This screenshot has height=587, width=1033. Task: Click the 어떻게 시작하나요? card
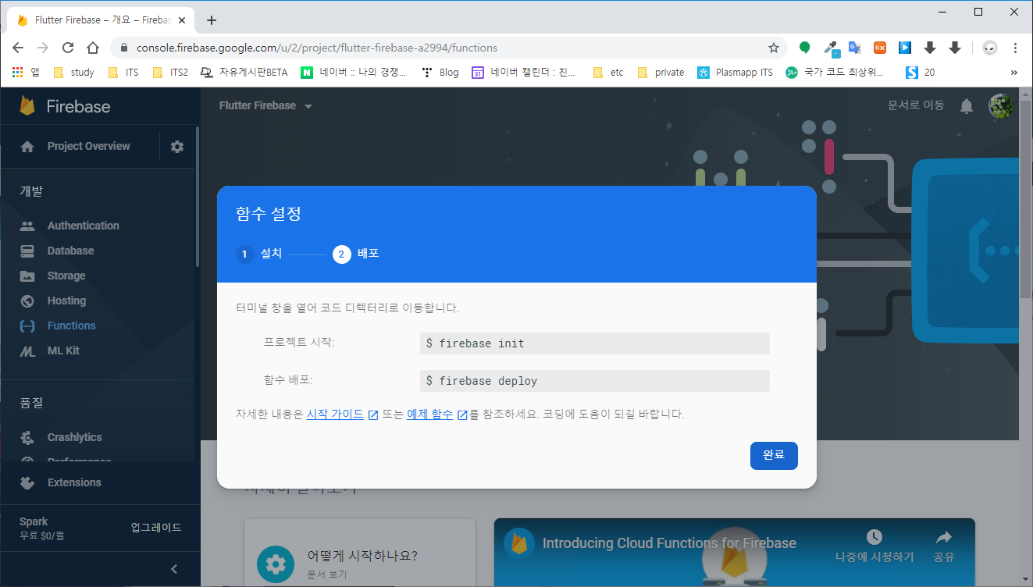[359, 553]
